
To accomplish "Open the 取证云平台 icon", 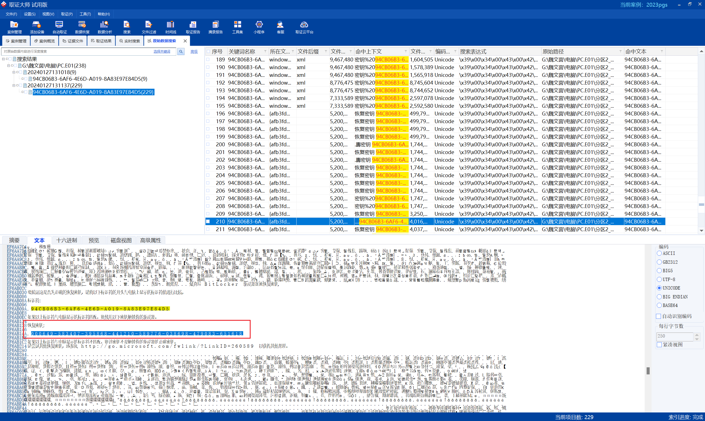I will pyautogui.click(x=304, y=27).
